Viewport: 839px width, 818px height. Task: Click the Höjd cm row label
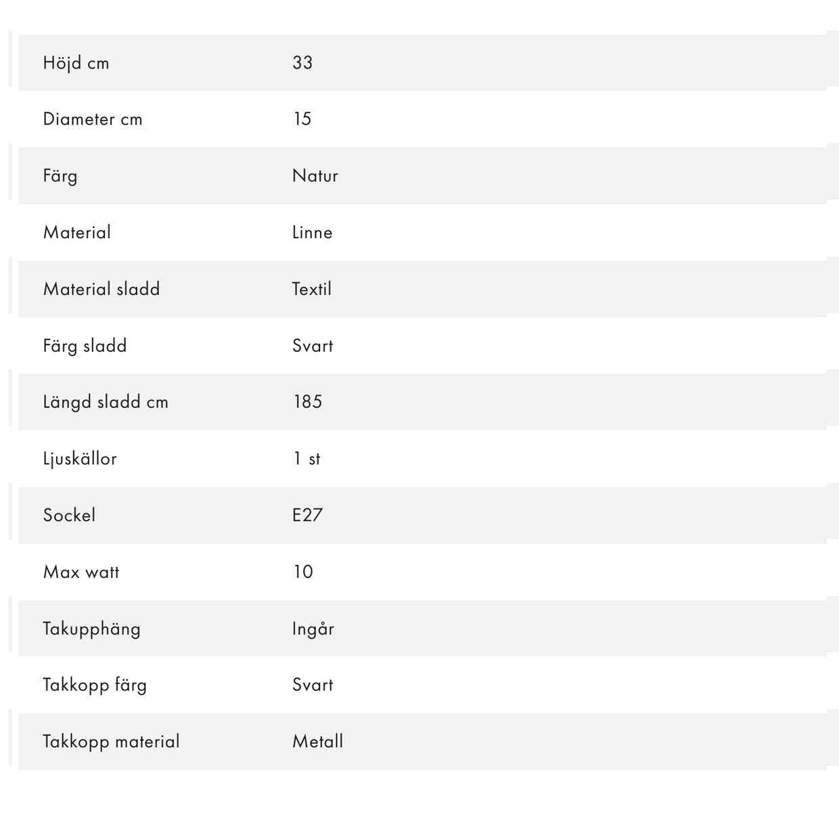click(x=76, y=63)
